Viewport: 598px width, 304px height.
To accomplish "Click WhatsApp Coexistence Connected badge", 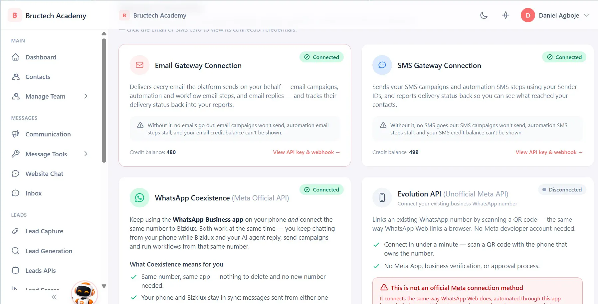I will 321,190.
